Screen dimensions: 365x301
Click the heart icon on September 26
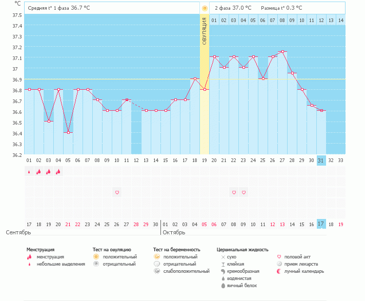(117, 192)
